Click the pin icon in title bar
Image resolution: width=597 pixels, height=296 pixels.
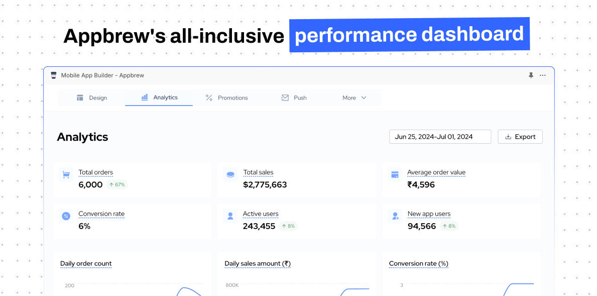coord(531,75)
